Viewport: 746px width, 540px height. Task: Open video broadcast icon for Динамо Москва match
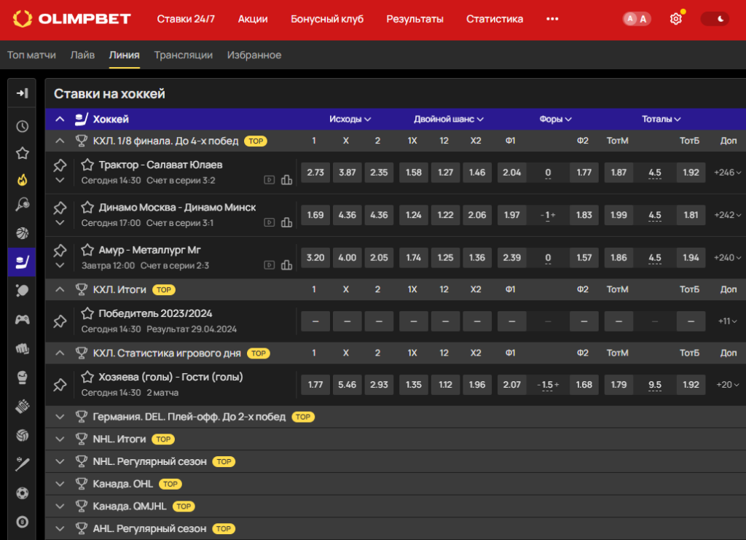(x=270, y=222)
